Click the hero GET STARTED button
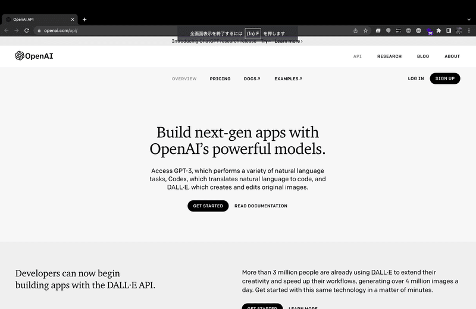 tap(208, 206)
